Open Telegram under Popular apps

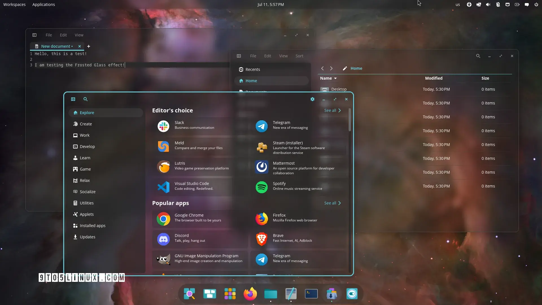click(298, 259)
